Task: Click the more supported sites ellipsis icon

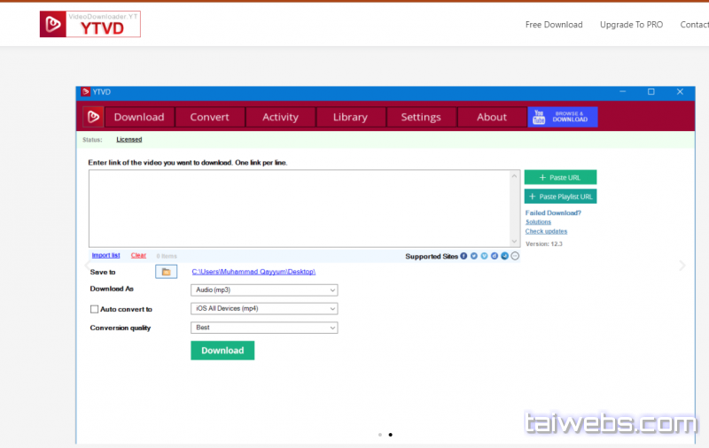Action: (515, 256)
